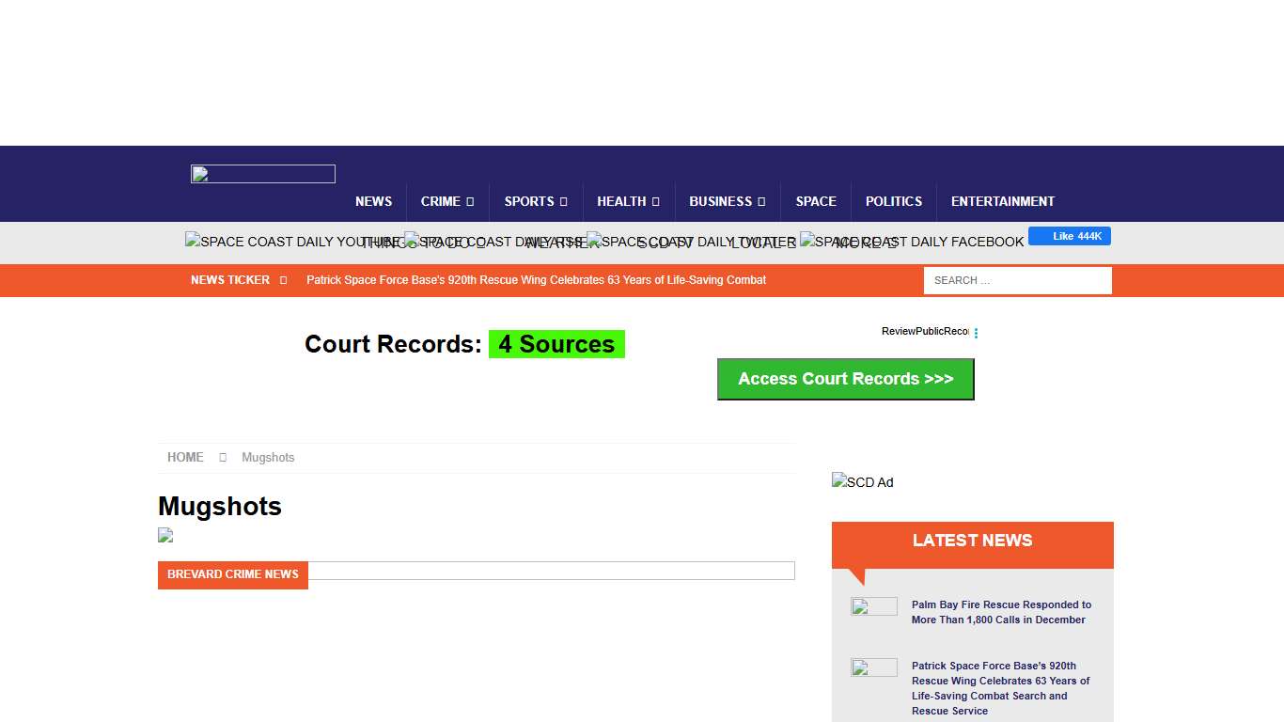The width and height of the screenshot is (1284, 722).
Task: Open Palm Bay Fire Rescue article thumbnail
Action: click(874, 606)
